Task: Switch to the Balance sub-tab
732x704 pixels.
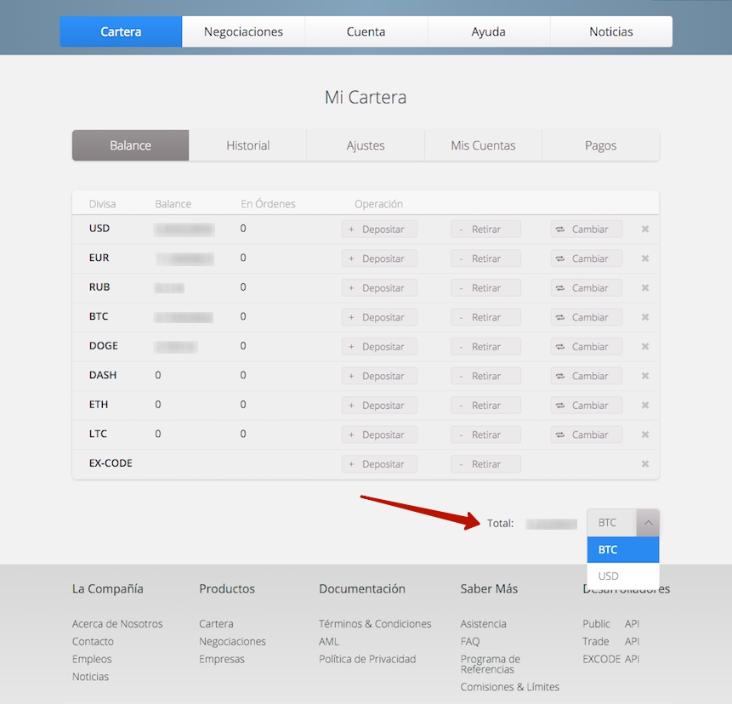Action: 131,145
